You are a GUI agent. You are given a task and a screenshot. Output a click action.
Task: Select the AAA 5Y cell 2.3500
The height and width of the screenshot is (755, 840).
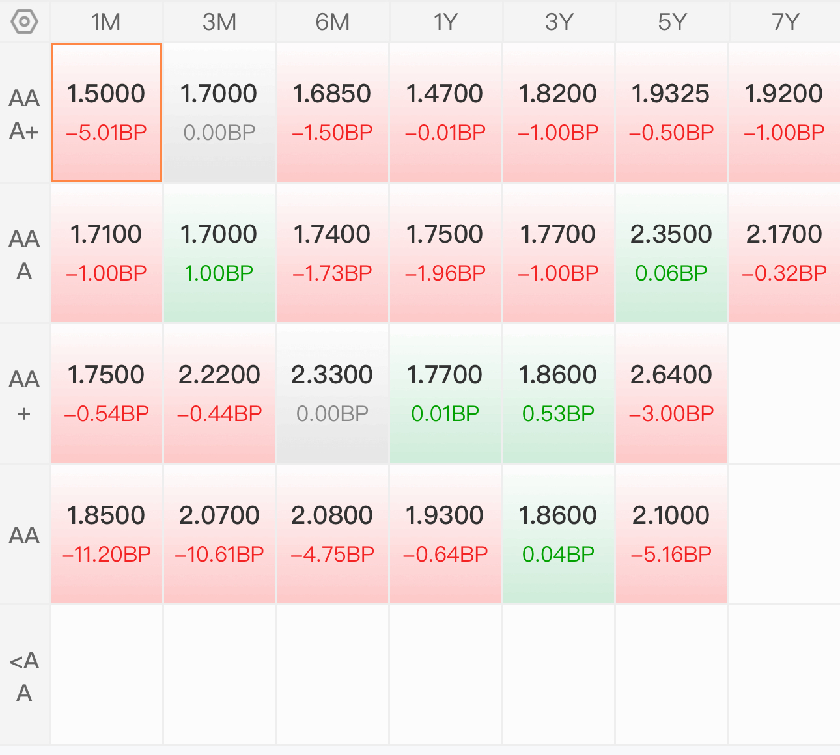click(x=671, y=253)
